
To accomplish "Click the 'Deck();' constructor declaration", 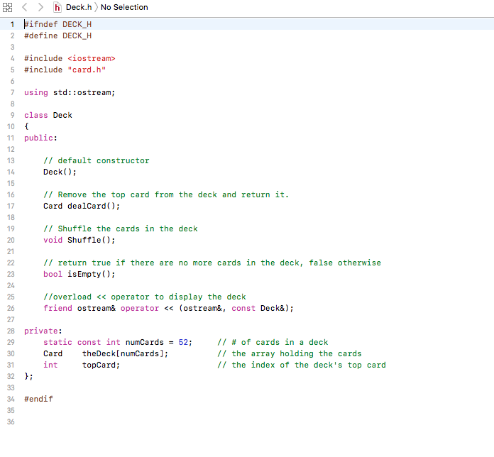I will (x=60, y=172).
